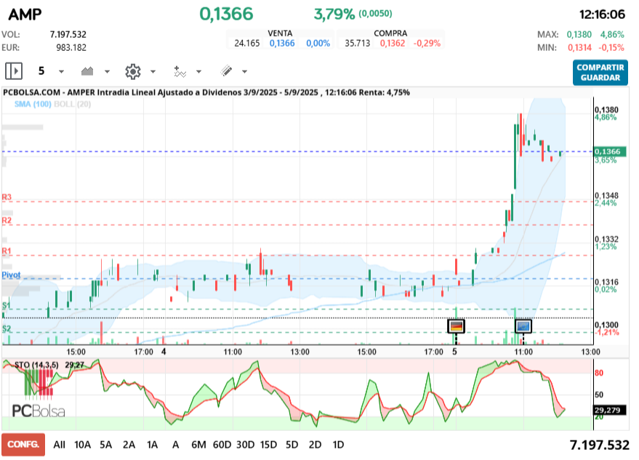Image resolution: width=639 pixels, height=460 pixels.
Task: Open the chart settings gear icon
Action: click(132, 71)
